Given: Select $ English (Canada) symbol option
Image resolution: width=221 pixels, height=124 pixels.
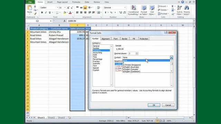Looking at the screenshot, I should 131,69.
